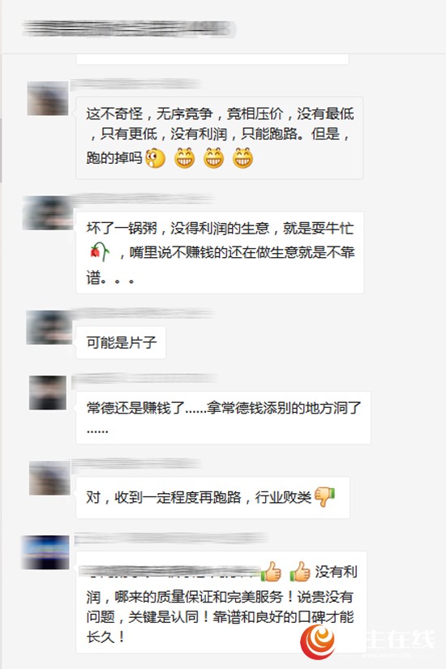Click the surprised face emoji after 跑的掉吗

(155, 158)
